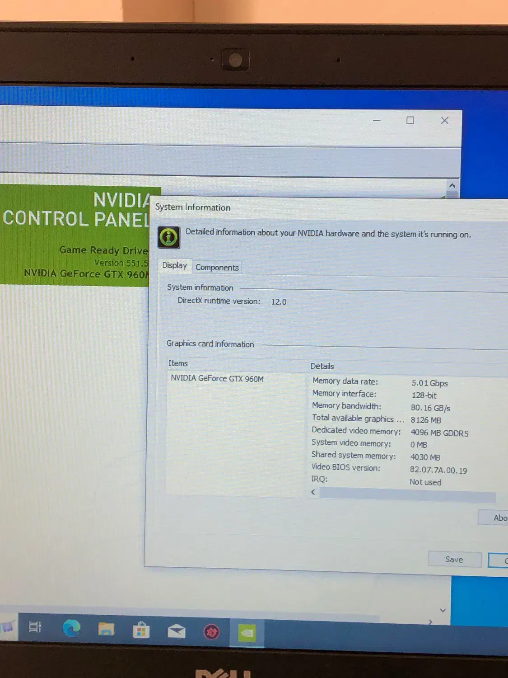Click the NVIDIA Control Panel taskbar icon

[x=247, y=633]
